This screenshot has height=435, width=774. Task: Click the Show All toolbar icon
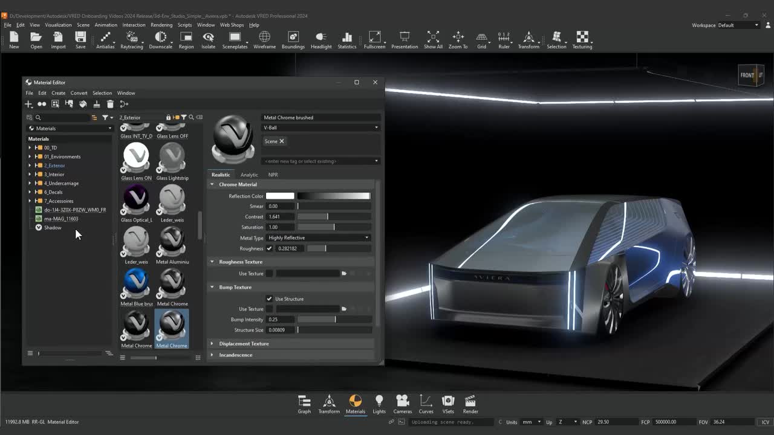[x=433, y=40]
